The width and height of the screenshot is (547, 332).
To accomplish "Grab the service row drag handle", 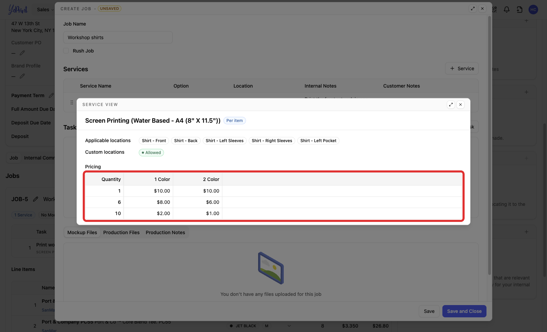I will 72,102.
